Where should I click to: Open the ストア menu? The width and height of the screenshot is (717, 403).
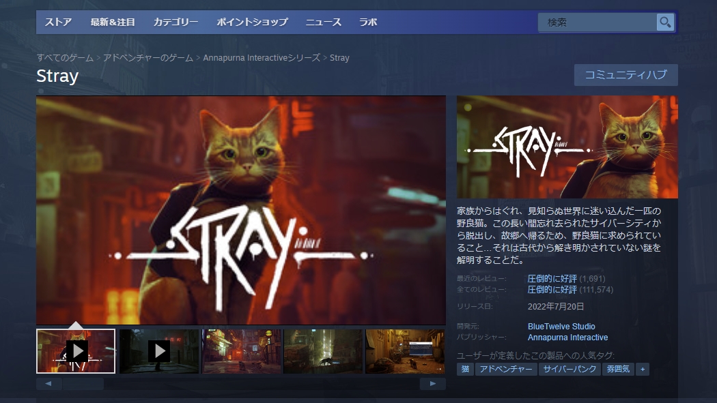tap(58, 22)
